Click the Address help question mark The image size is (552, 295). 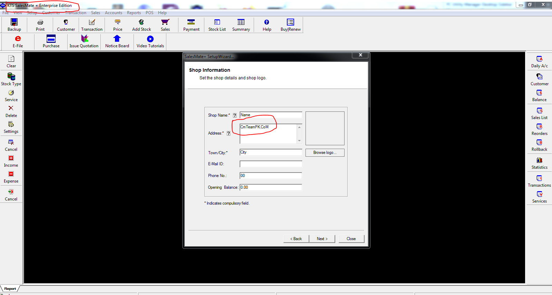[229, 134]
